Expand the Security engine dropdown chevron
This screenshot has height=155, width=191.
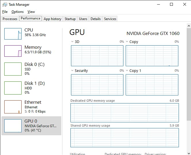pyautogui.click(x=72, y=70)
